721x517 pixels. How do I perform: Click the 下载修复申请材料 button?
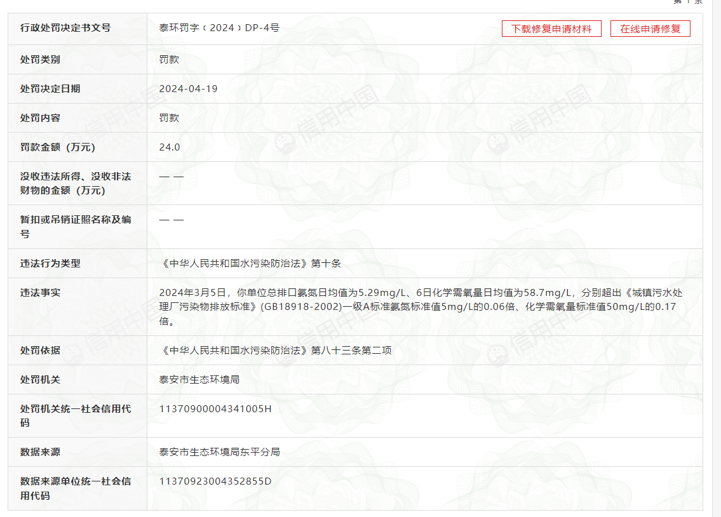551,29
